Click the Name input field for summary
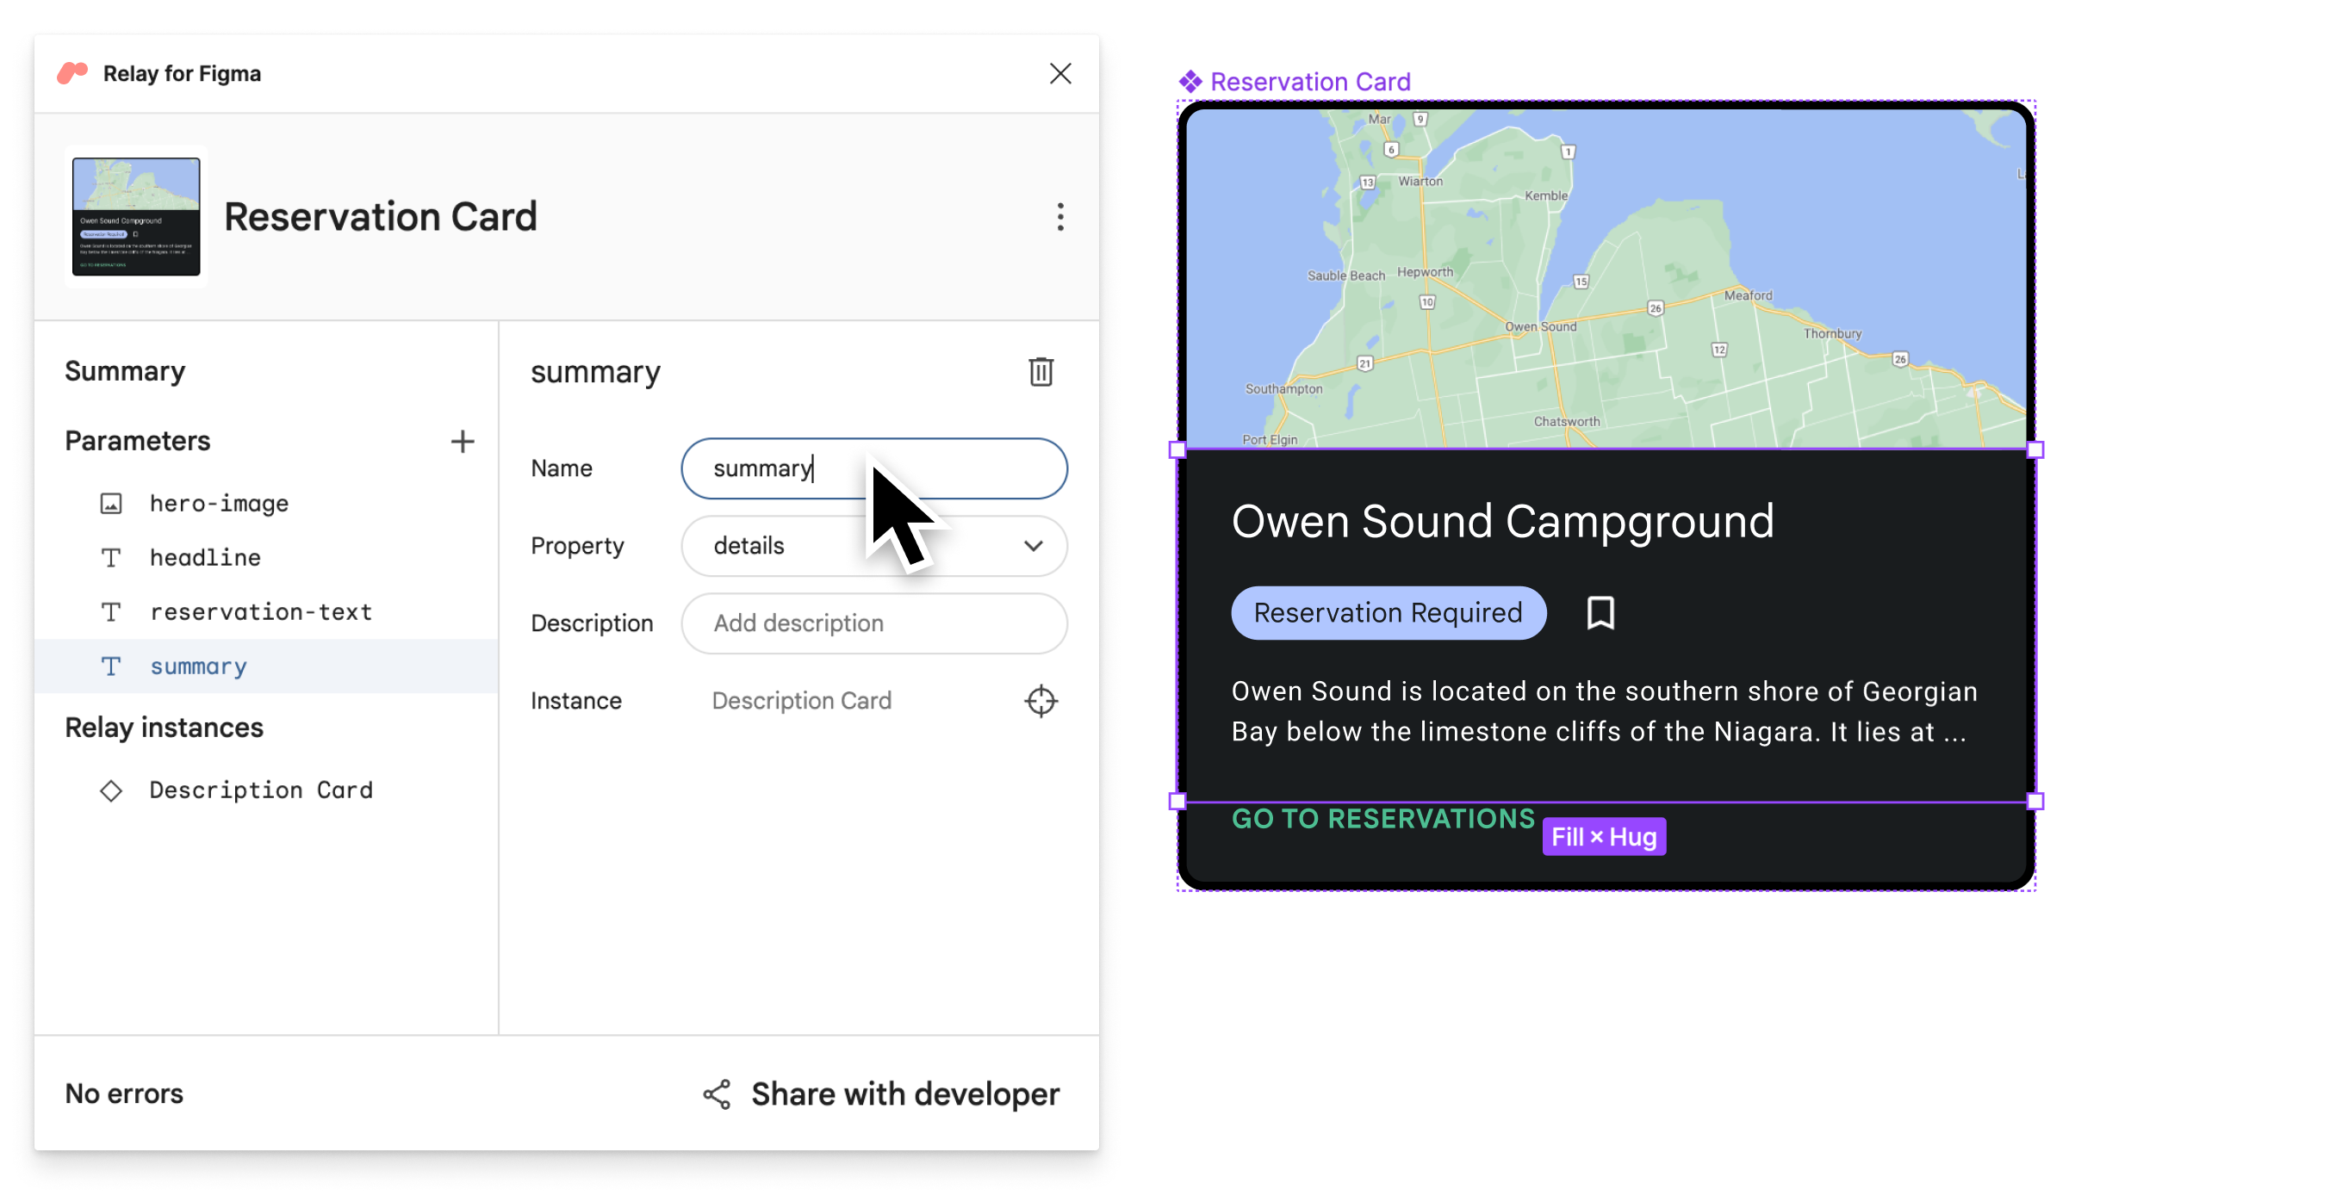2336x1202 pixels. [875, 468]
